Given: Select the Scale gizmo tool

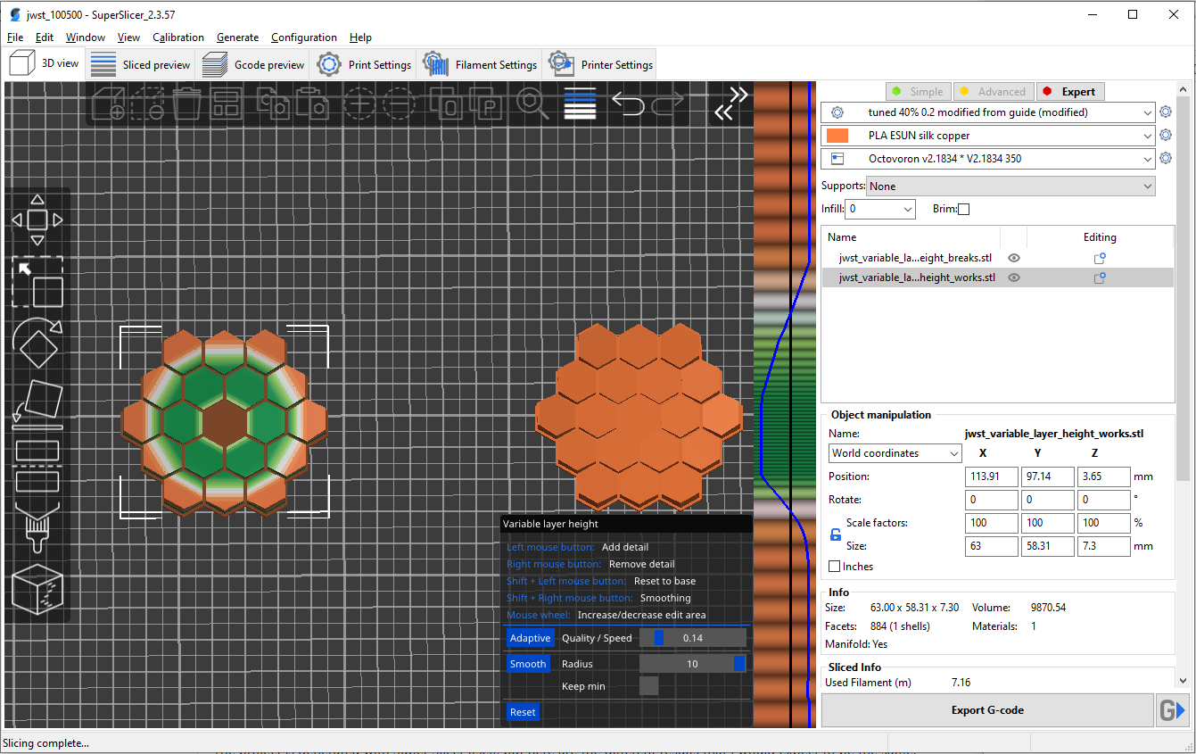Looking at the screenshot, I should [37, 283].
